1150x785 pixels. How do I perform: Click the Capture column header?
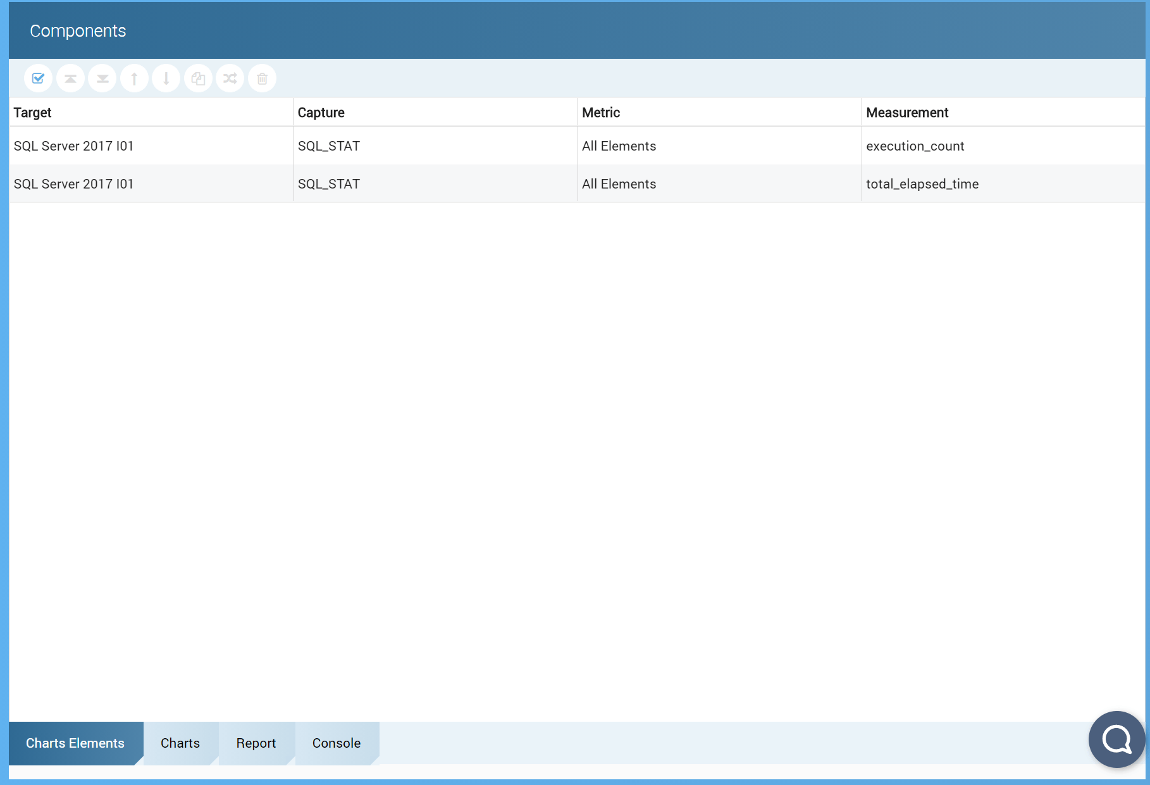321,113
